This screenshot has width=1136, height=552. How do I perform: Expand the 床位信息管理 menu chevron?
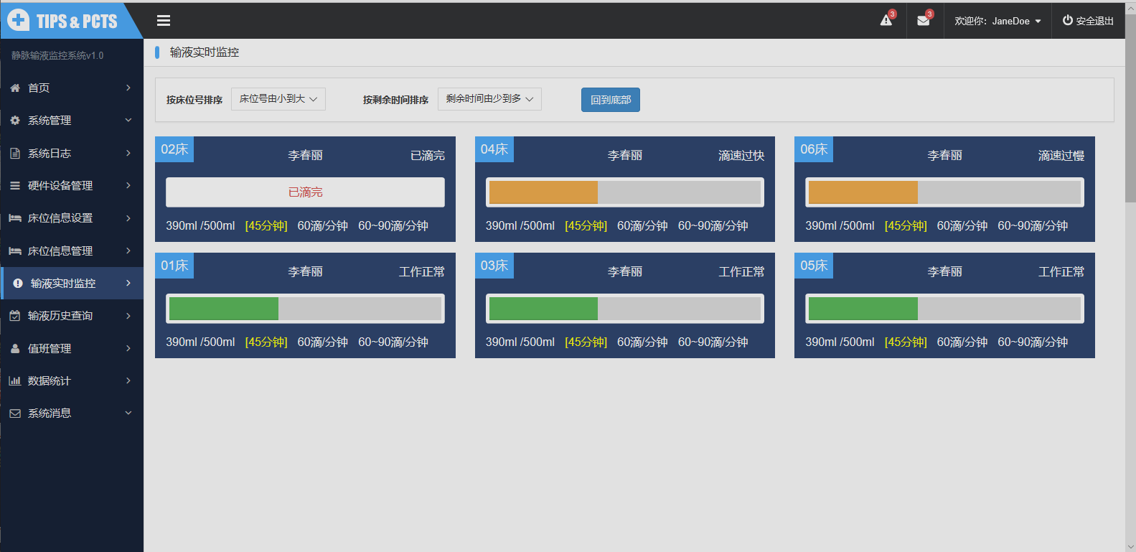point(128,251)
